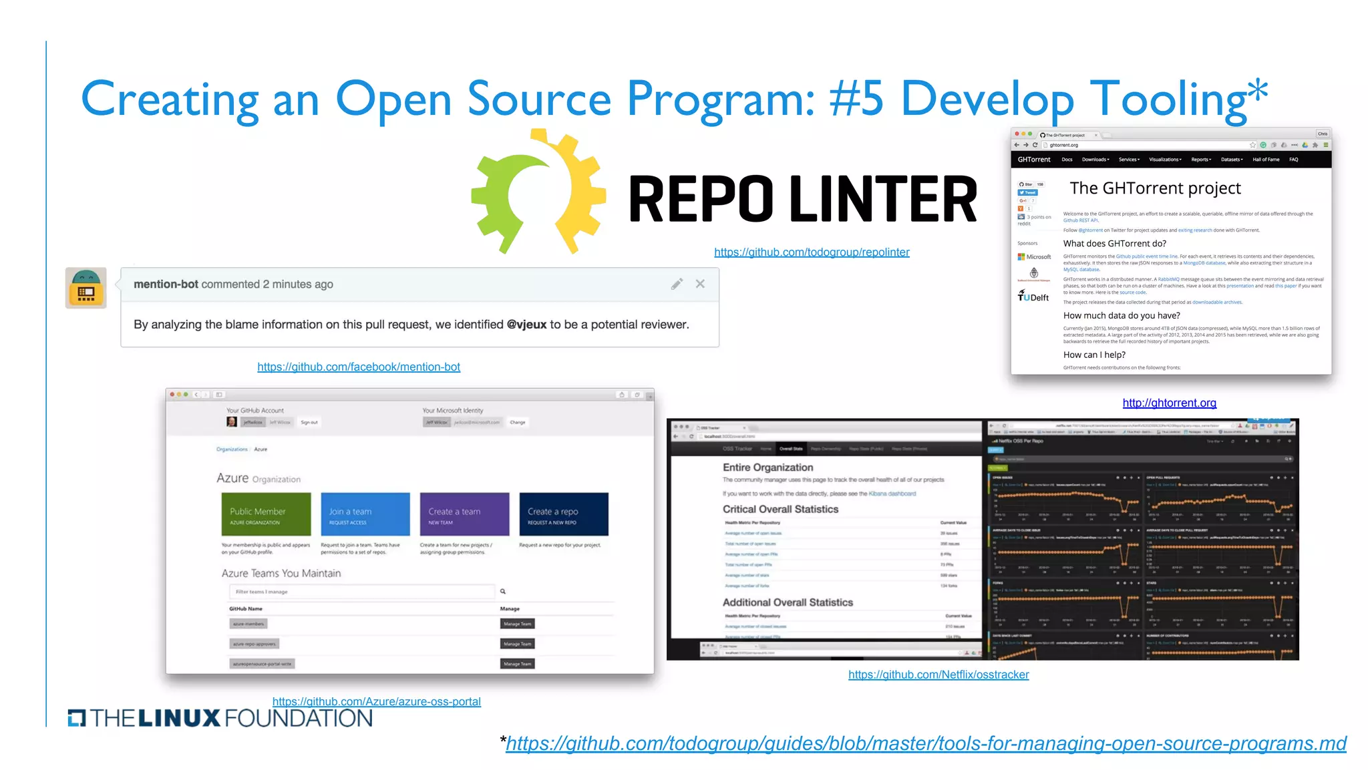Click the GHTorrent brand in the navbar

(1034, 160)
